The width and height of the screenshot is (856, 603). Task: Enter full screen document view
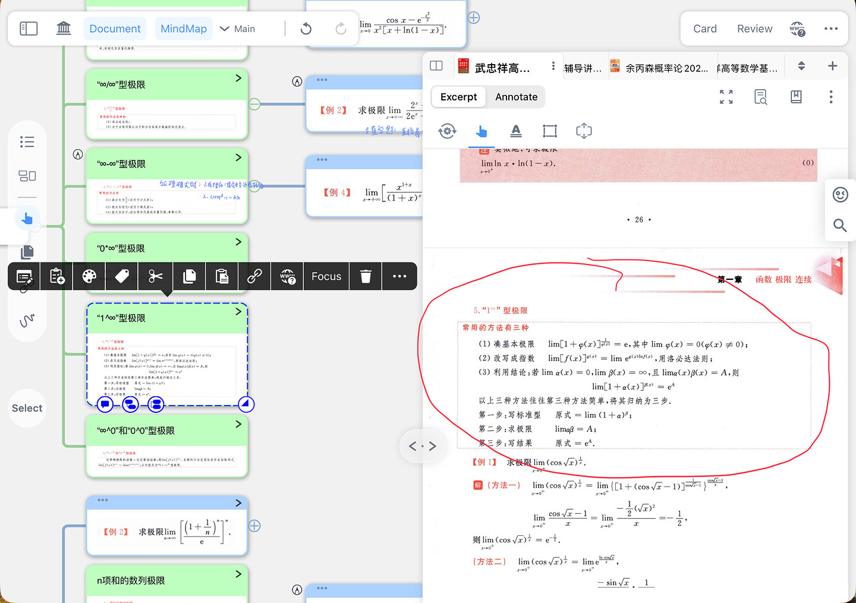pyautogui.click(x=726, y=97)
